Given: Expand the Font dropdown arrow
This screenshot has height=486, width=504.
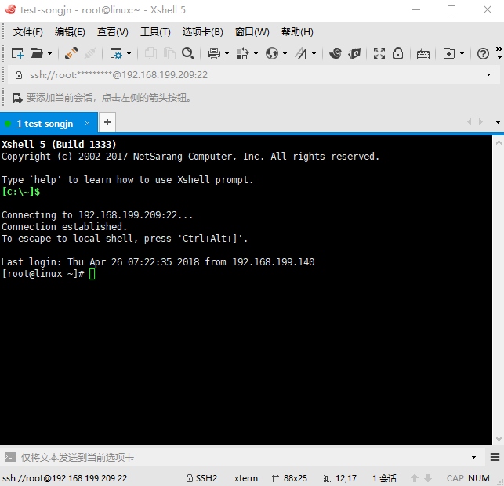Looking at the screenshot, I should (x=314, y=53).
